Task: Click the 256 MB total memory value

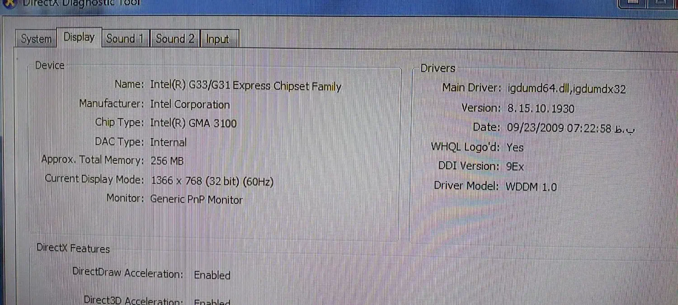Action: 167,161
